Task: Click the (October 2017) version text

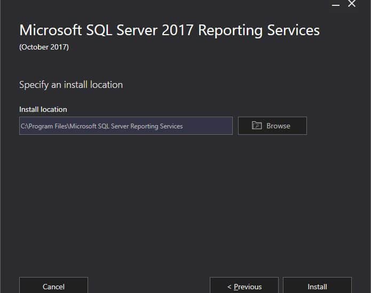Action: [x=44, y=47]
